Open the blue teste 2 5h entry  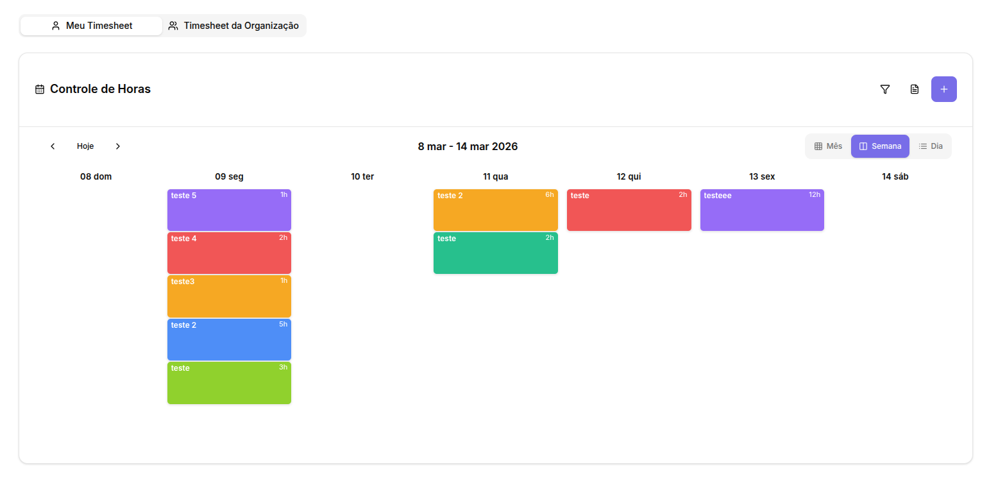point(229,339)
